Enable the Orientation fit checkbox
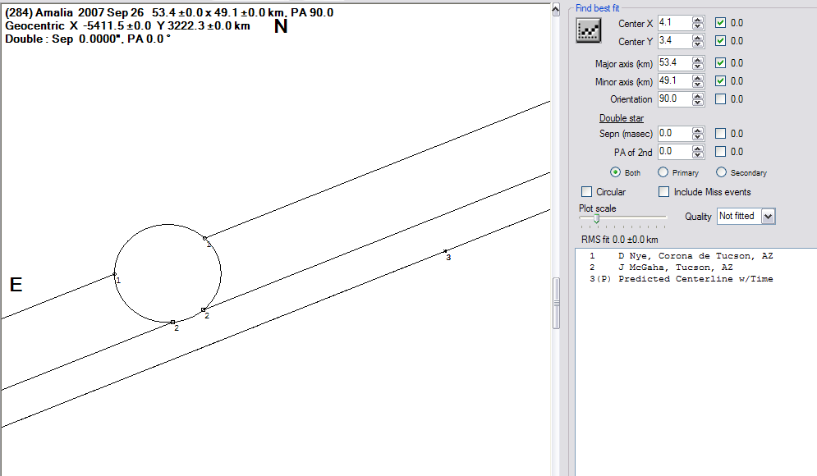 click(720, 99)
